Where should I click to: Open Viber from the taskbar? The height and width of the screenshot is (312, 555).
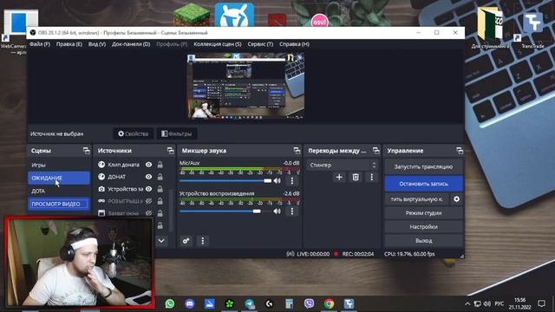point(309,303)
